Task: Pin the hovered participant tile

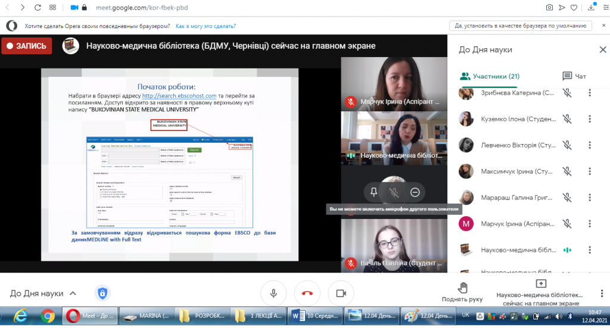Action: (x=374, y=192)
